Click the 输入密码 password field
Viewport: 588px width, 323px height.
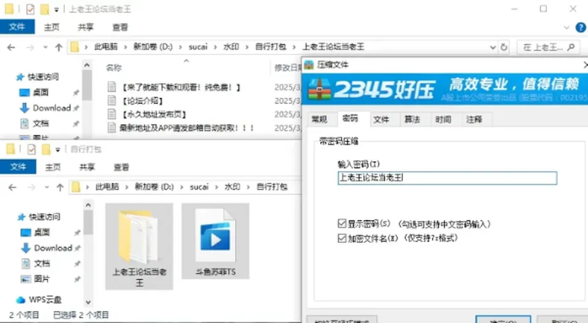(447, 178)
